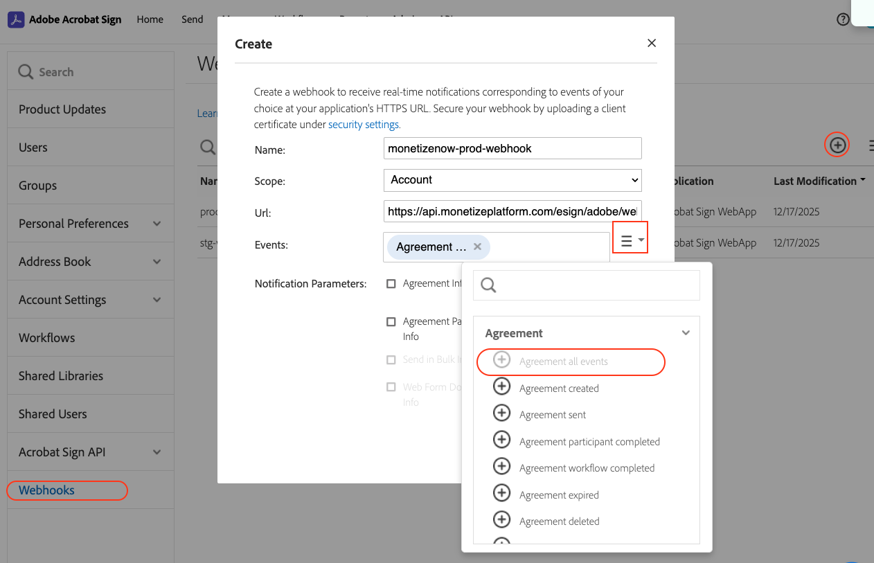Toggle the Send in Bulk checkbox
This screenshot has width=874, height=563.
point(391,359)
